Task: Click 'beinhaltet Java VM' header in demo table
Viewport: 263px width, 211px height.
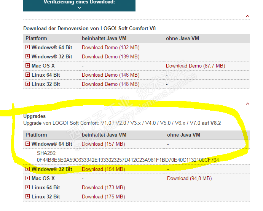Action: [104, 38]
